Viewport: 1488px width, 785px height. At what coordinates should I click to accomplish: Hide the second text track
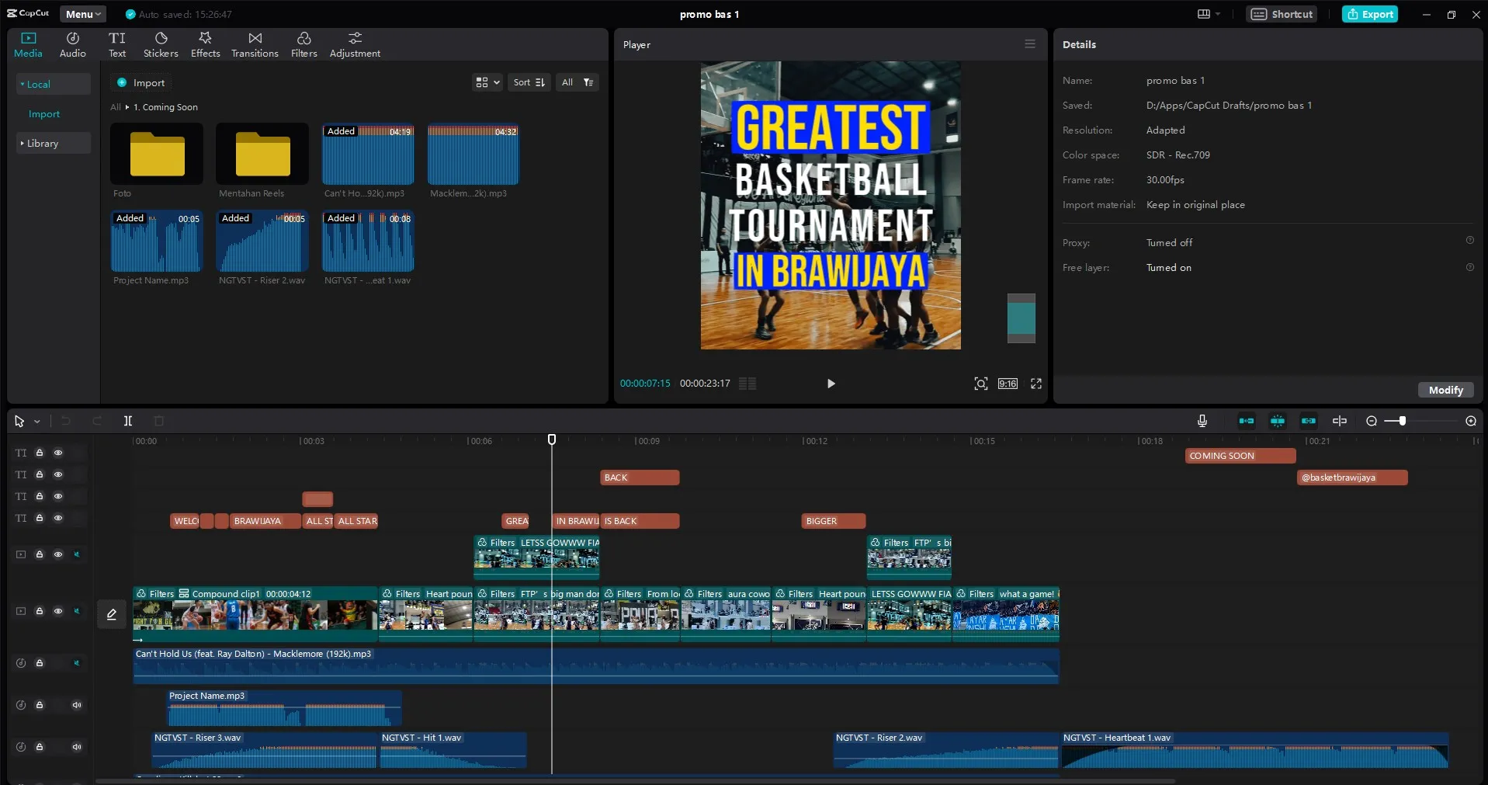(58, 474)
